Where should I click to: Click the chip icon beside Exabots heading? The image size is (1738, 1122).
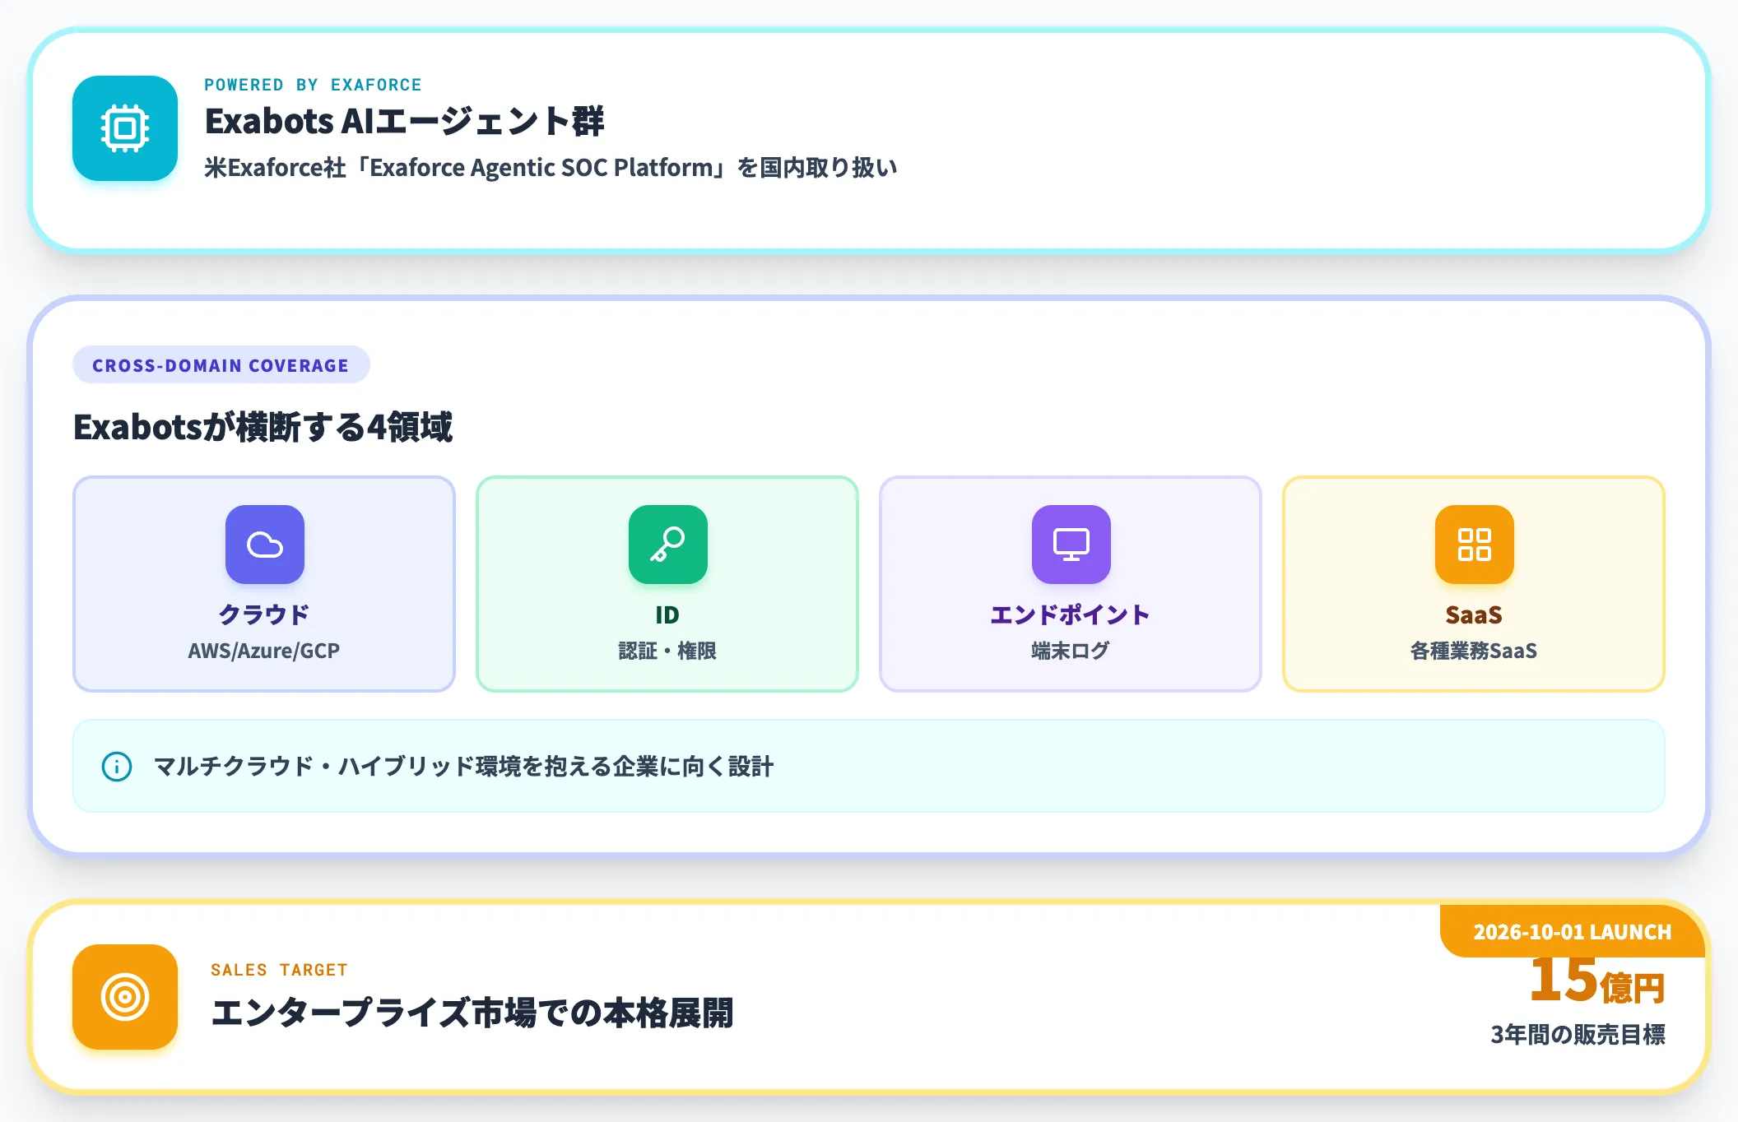pos(125,128)
